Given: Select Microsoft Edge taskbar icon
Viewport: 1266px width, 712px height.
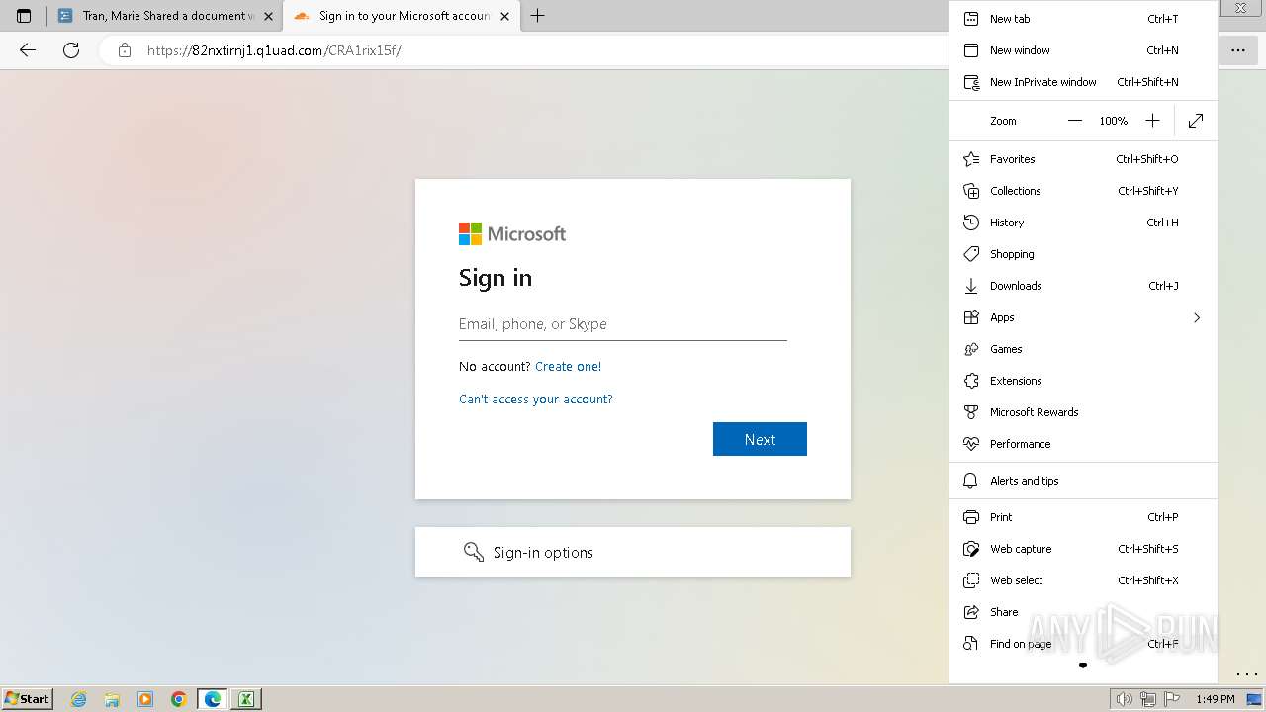Looking at the screenshot, I should pyautogui.click(x=213, y=699).
